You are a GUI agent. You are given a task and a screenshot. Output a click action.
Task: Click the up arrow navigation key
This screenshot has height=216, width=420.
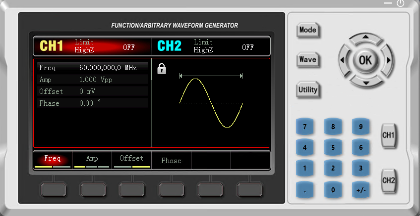[x=365, y=38]
